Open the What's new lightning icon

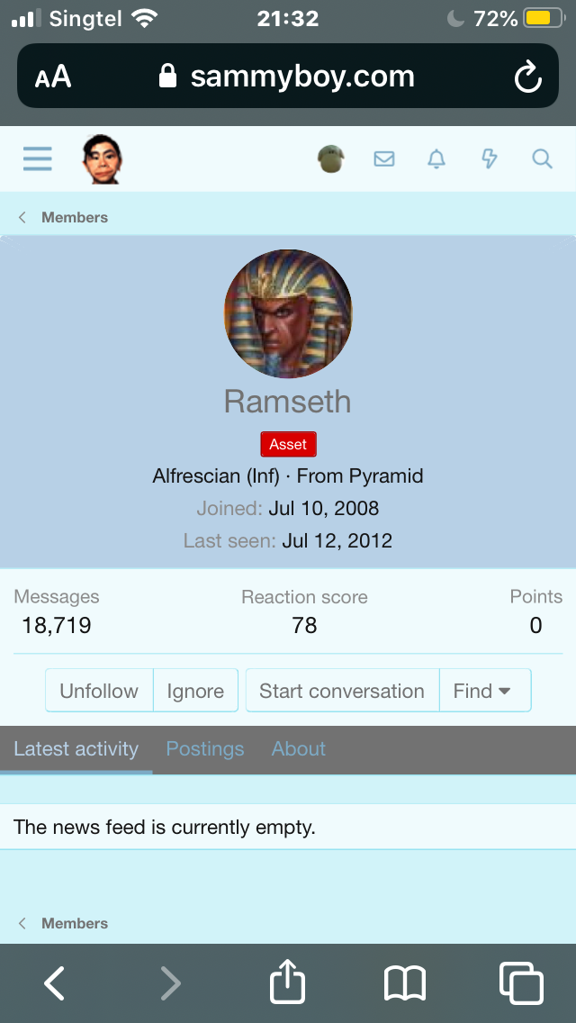[x=490, y=158]
